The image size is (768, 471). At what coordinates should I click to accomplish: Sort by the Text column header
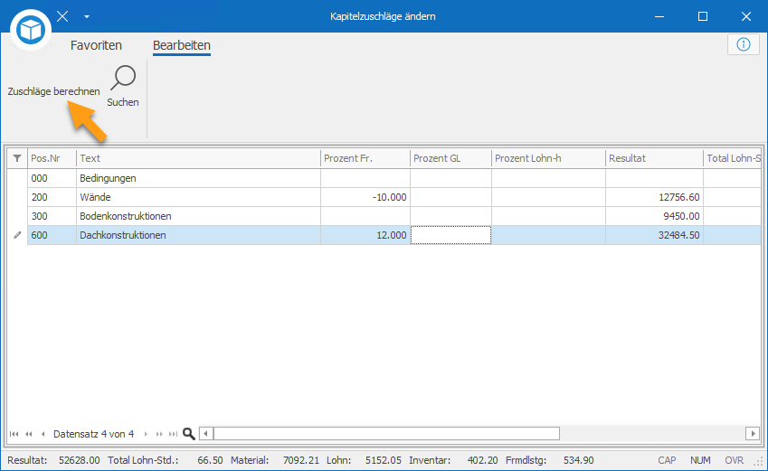click(198, 158)
